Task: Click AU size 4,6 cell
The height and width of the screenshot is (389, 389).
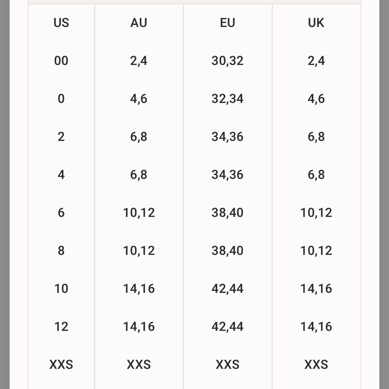Action: click(x=139, y=99)
